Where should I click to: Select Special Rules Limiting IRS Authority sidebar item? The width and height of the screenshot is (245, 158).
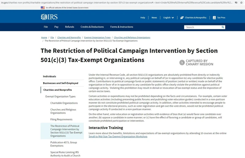point(65,154)
